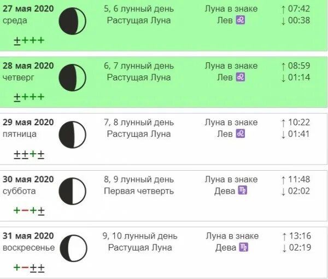
Task: Select the 'Первая четверть' phase label
Action: pos(139,191)
